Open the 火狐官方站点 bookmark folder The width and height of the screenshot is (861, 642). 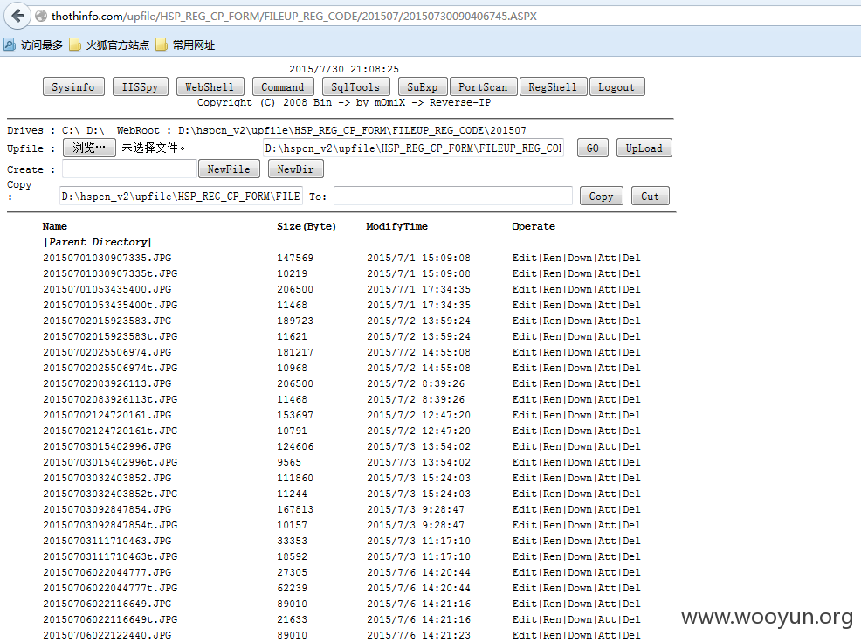point(109,45)
